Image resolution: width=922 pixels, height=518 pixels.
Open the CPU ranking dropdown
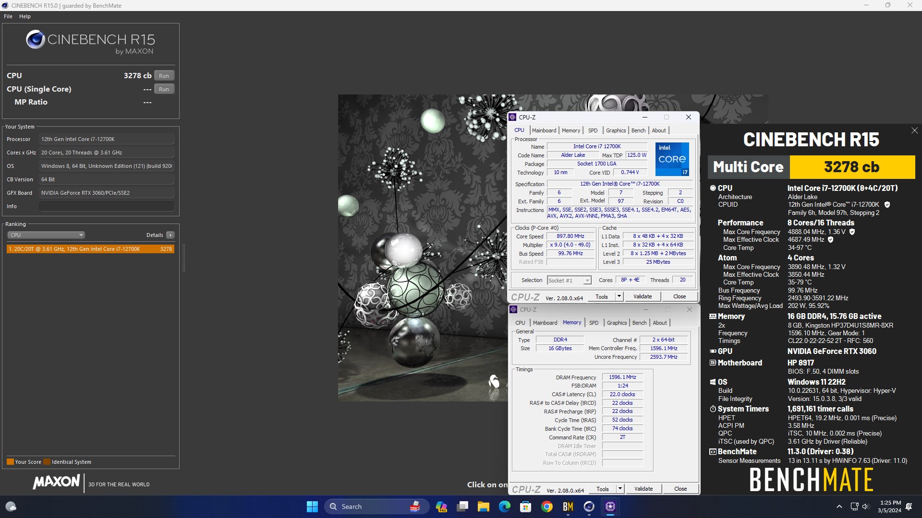46,235
